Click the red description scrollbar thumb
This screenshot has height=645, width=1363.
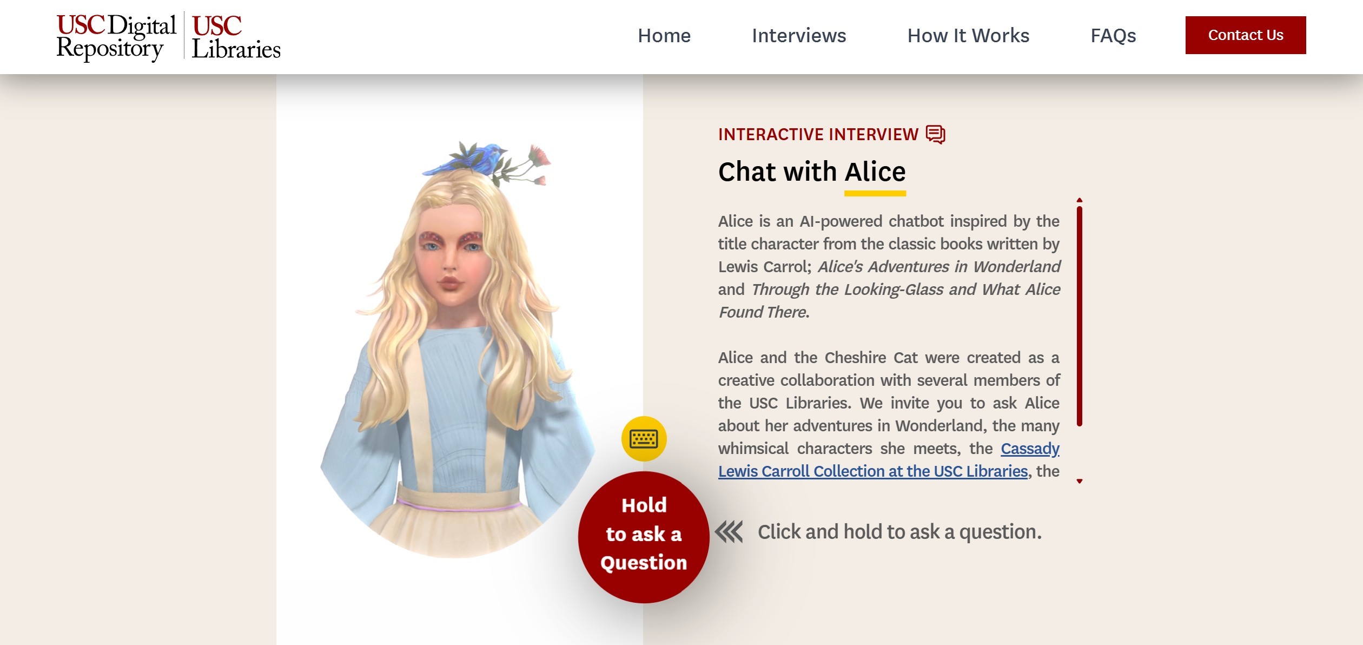pos(1080,317)
